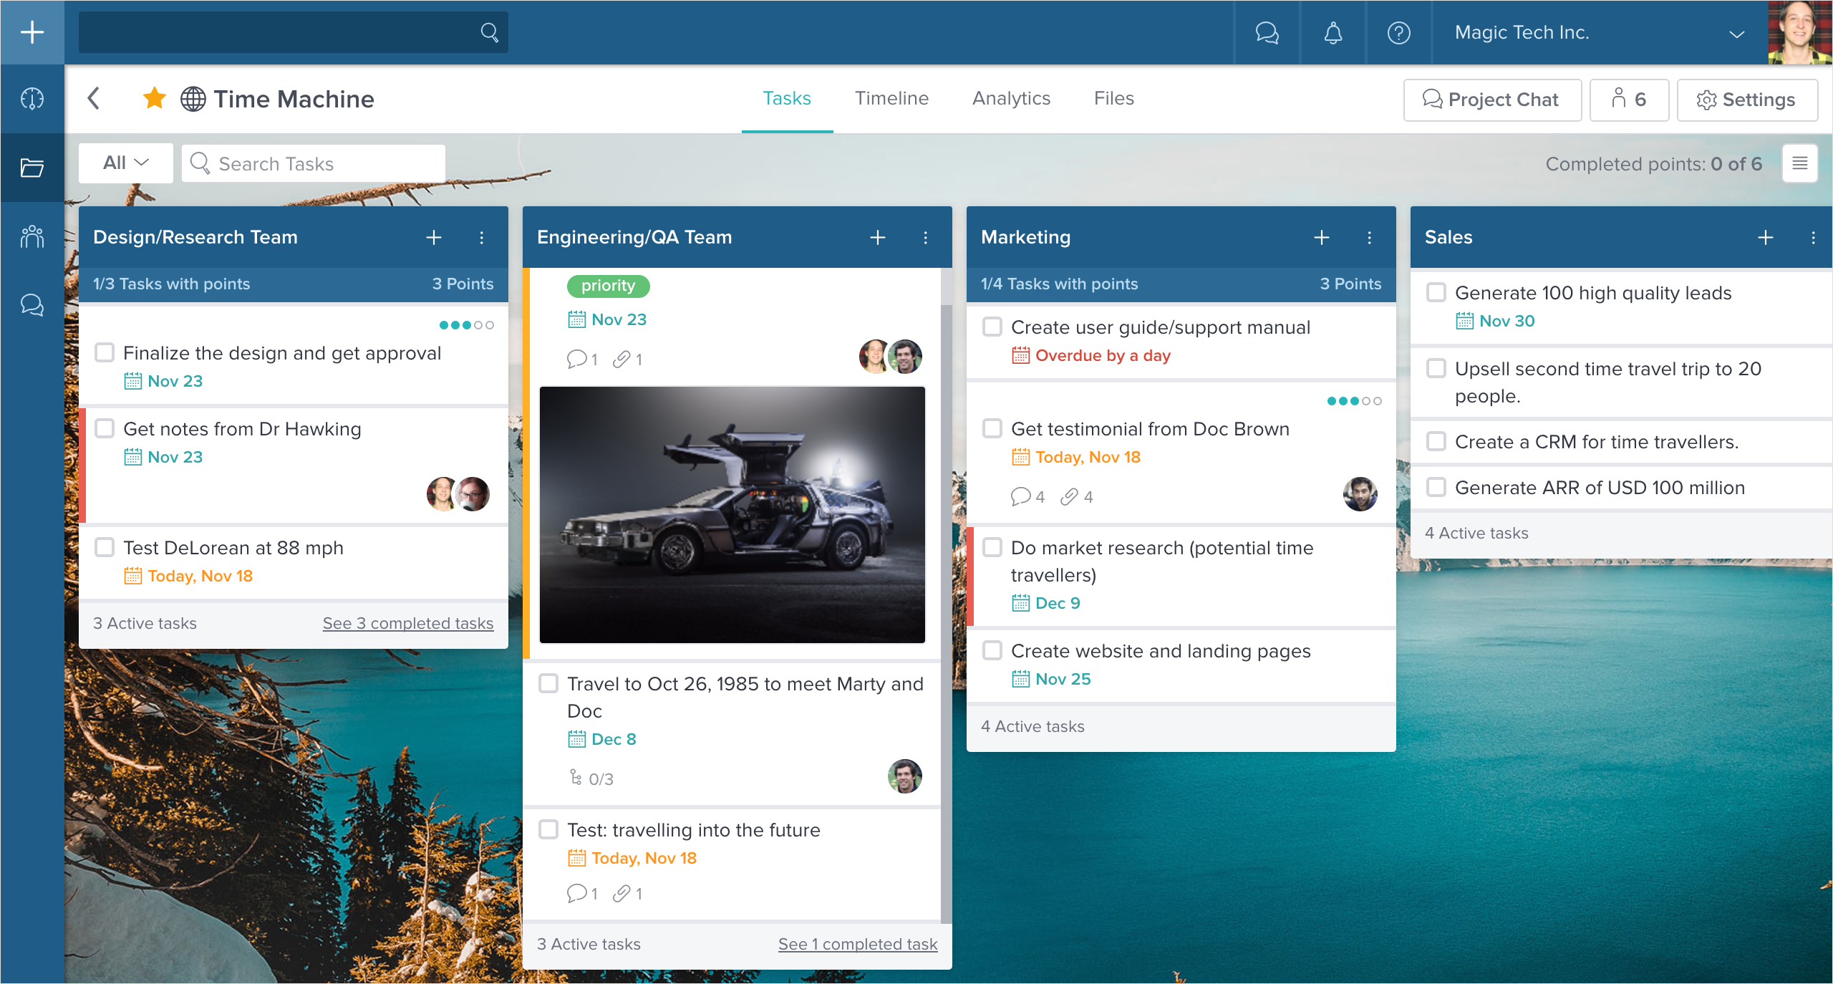The height and width of the screenshot is (984, 1833).
Task: Open the Team members icon in sidebar
Action: [32, 236]
